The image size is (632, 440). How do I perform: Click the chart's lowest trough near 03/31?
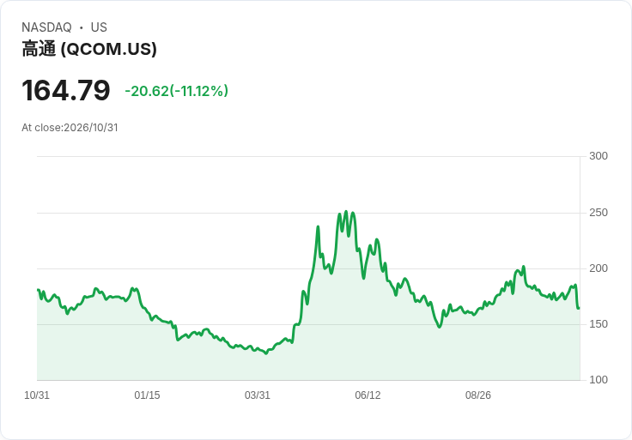point(266,353)
